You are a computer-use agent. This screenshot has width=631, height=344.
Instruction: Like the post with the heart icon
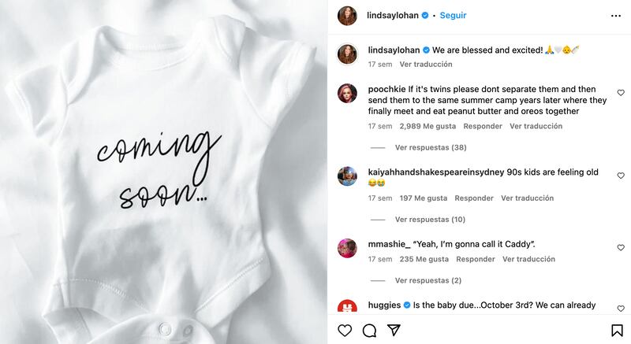coord(345,330)
